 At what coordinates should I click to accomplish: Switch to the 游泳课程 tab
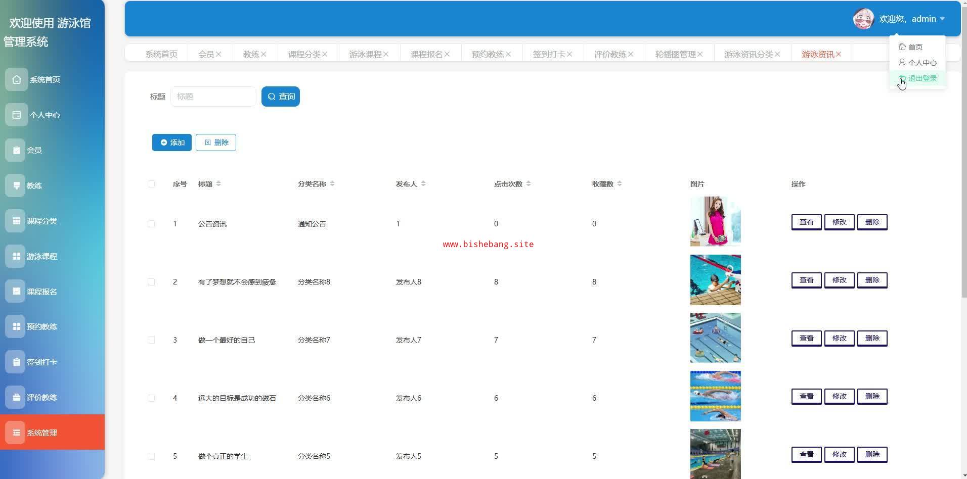coord(365,54)
